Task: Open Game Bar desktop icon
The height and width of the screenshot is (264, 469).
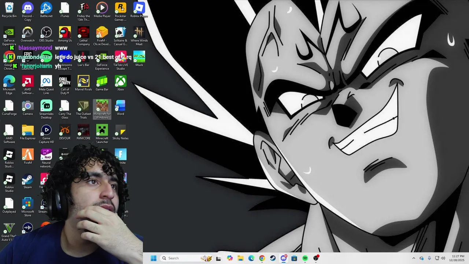Action: click(102, 84)
